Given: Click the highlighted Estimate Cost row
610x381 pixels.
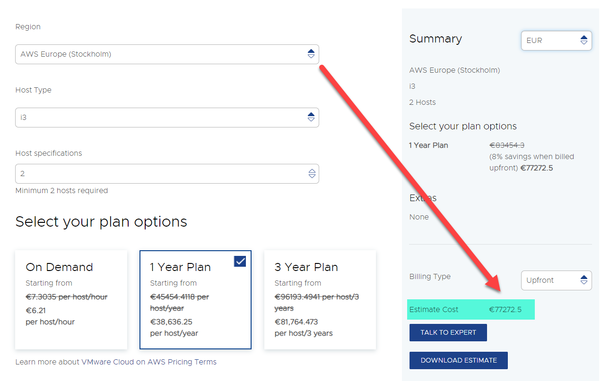Looking at the screenshot, I should (471, 310).
